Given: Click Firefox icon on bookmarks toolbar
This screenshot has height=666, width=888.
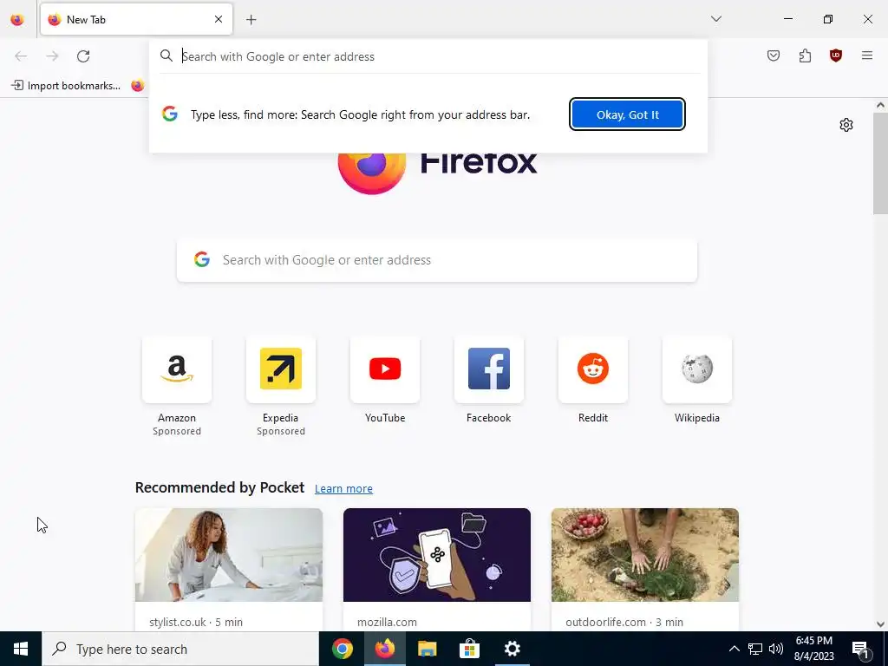Looking at the screenshot, I should (x=138, y=86).
